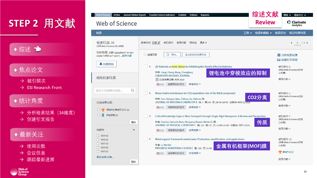This screenshot has width=317, height=178.
Task: Click the pointing hand icon beside 综述
Action: pos(38,49)
